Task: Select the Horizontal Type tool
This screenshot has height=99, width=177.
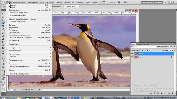Action: (3, 61)
